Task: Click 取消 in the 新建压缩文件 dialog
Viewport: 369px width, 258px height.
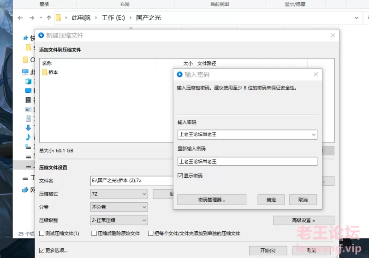Action: click(311, 251)
